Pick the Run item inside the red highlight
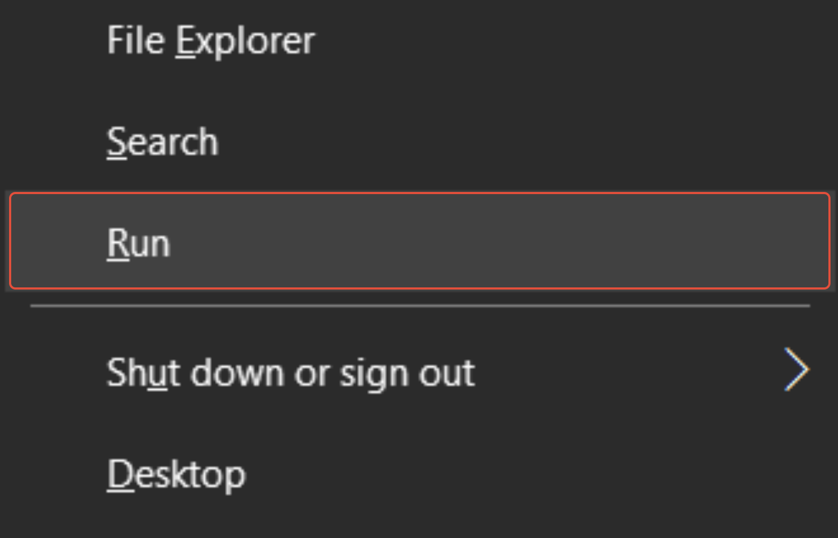This screenshot has height=538, width=838. tap(139, 242)
